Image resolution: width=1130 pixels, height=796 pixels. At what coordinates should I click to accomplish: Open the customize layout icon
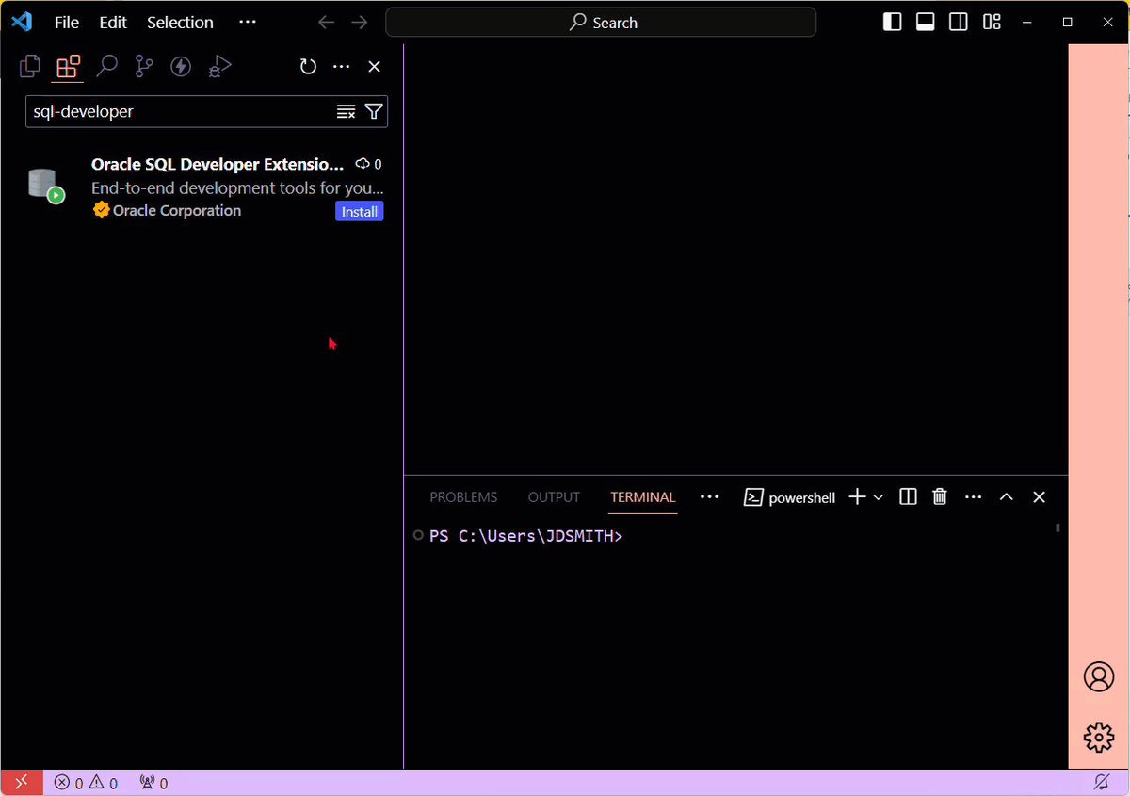click(x=992, y=23)
